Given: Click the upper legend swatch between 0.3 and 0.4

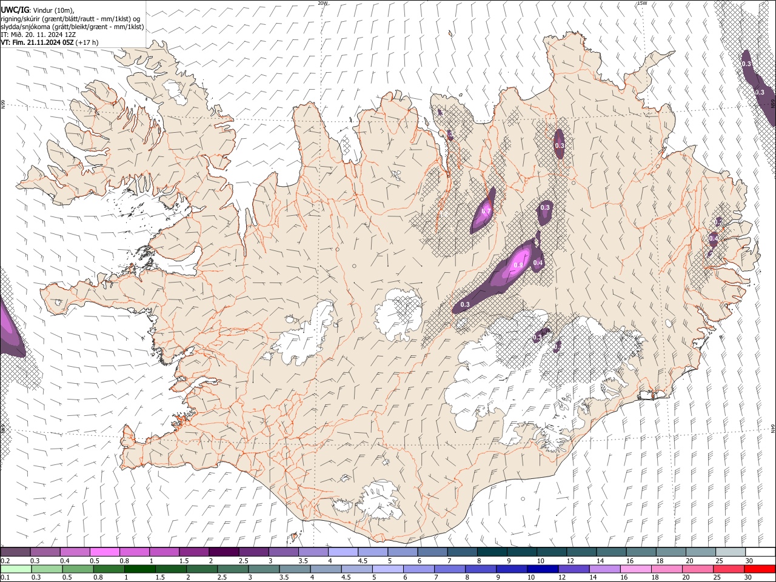Looking at the screenshot, I should tap(45, 552).
